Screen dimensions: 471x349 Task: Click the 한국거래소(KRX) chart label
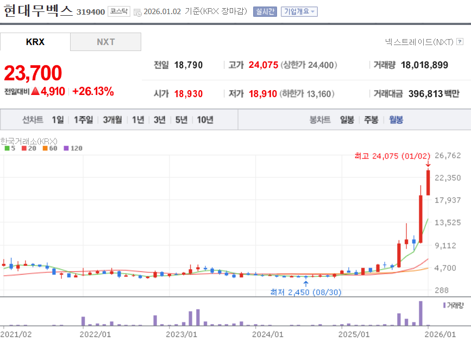[29, 141]
